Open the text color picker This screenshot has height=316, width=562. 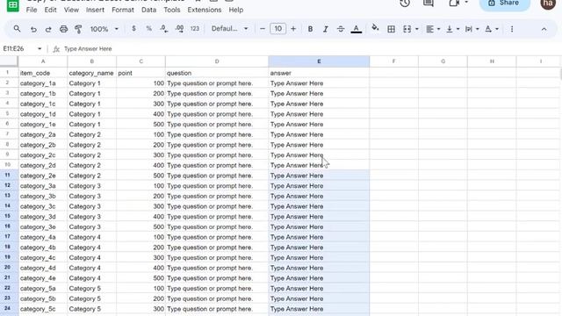click(356, 29)
